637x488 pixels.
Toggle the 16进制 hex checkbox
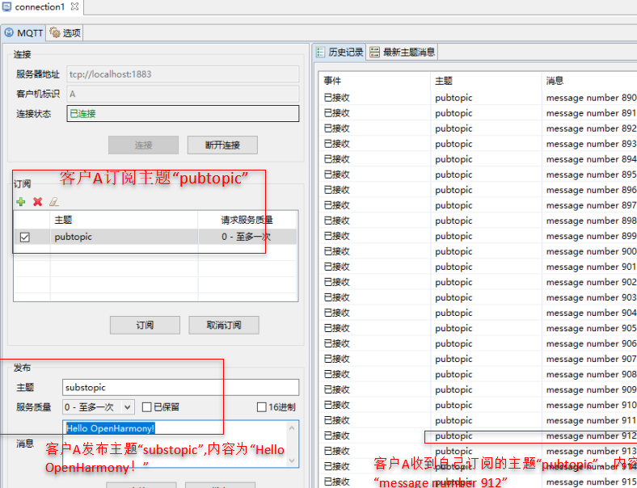(x=262, y=407)
